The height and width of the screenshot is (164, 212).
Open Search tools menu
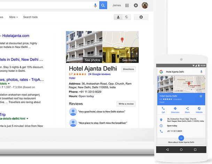(30, 17)
